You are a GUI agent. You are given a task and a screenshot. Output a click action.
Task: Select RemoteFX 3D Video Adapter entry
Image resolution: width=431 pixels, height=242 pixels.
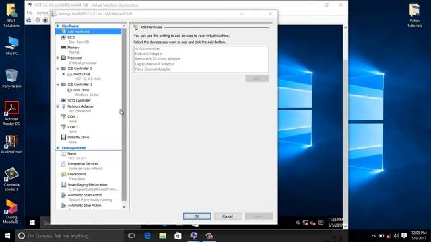tap(158, 59)
